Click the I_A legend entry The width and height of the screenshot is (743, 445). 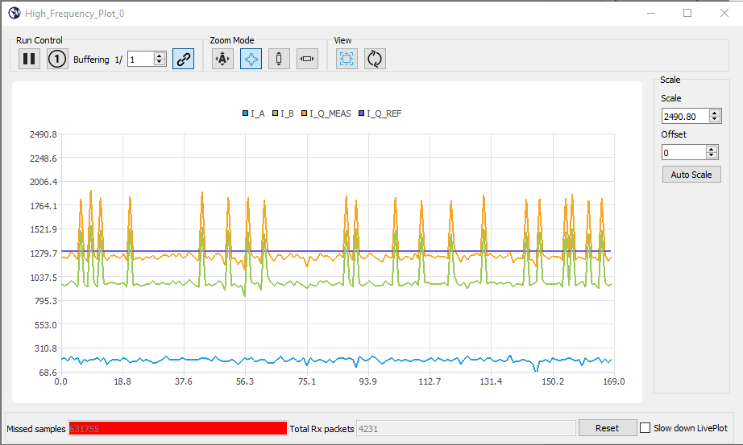click(254, 113)
